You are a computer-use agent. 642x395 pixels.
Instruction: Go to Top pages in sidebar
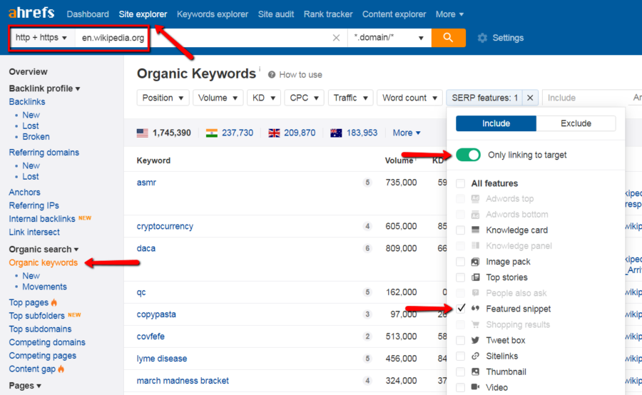coord(29,302)
